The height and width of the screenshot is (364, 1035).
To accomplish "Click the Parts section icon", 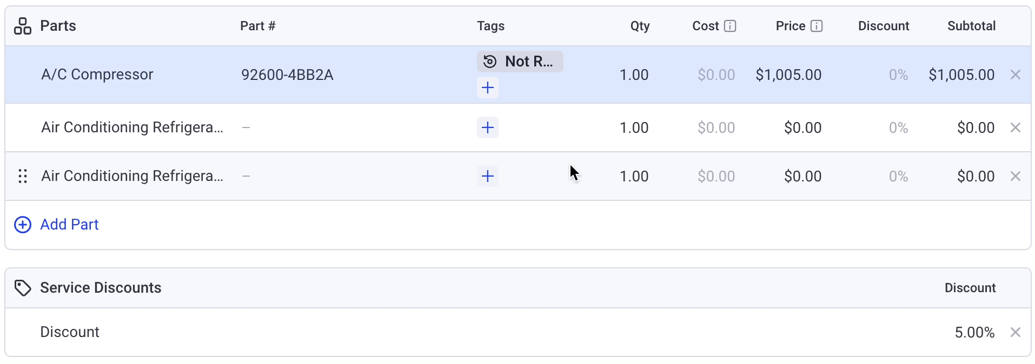I will [x=23, y=26].
